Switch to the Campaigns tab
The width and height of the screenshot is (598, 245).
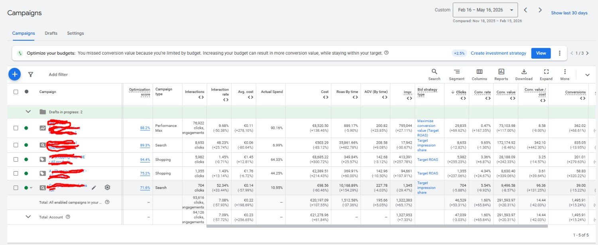coord(23,33)
